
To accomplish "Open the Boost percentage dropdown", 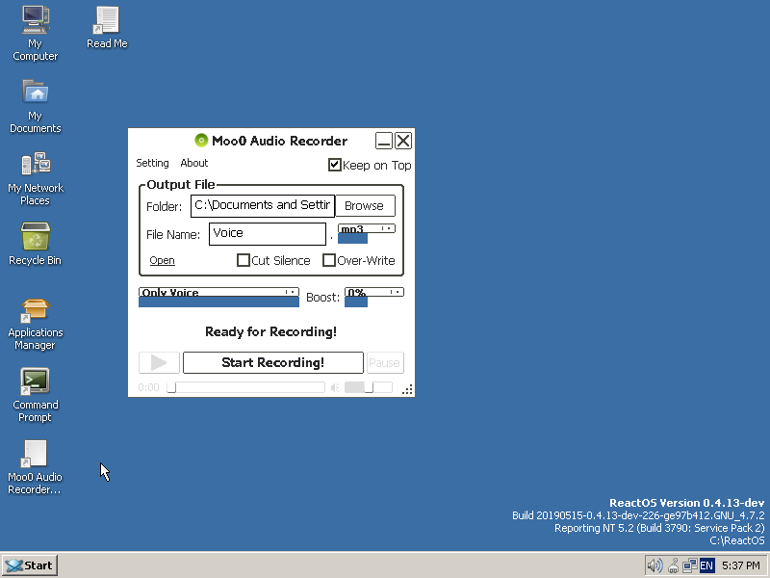I will pos(374,293).
